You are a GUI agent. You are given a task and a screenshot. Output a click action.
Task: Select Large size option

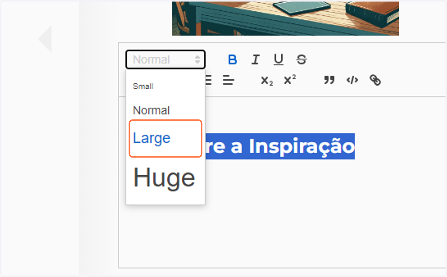pyautogui.click(x=165, y=138)
